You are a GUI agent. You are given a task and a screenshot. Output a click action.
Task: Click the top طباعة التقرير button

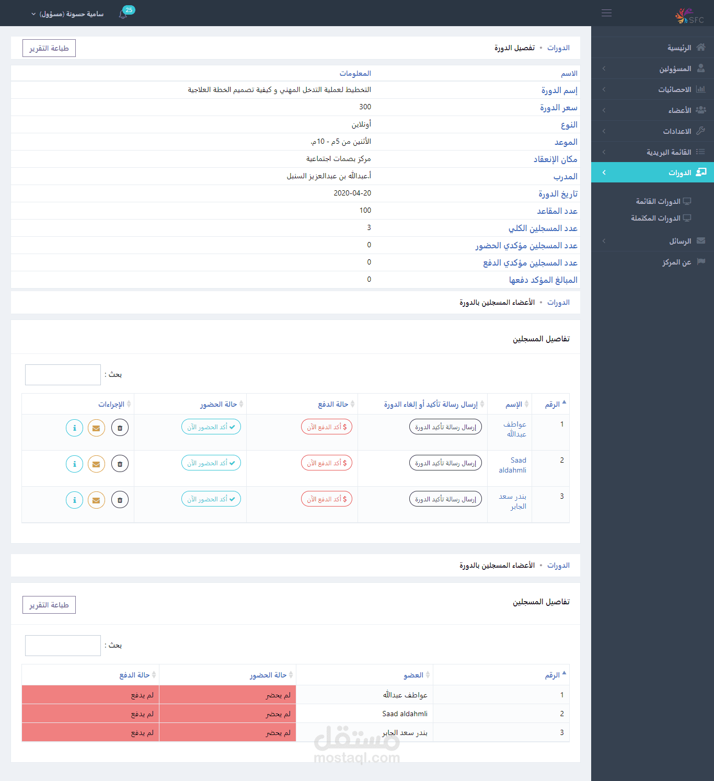pos(49,48)
